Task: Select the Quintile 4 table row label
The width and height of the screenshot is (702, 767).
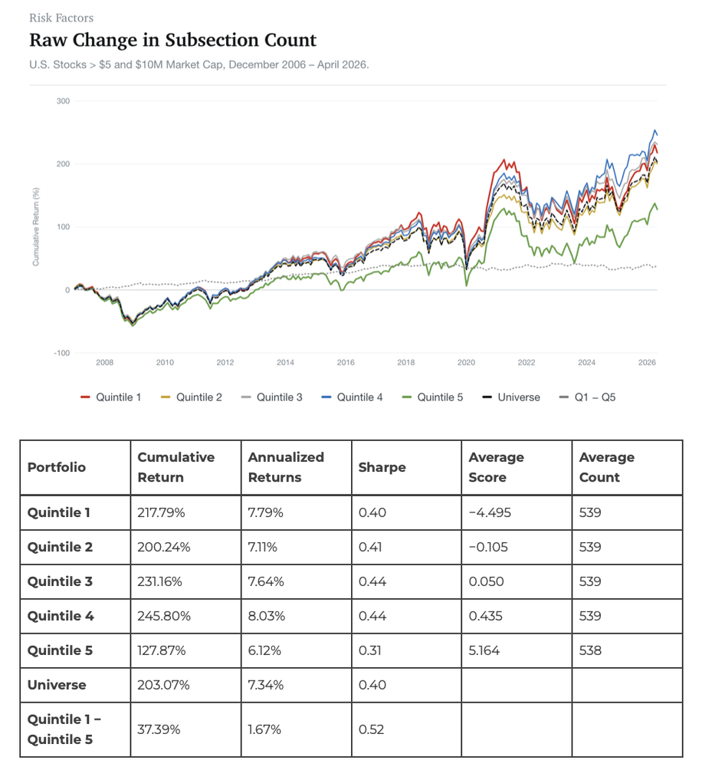Action: 61,616
